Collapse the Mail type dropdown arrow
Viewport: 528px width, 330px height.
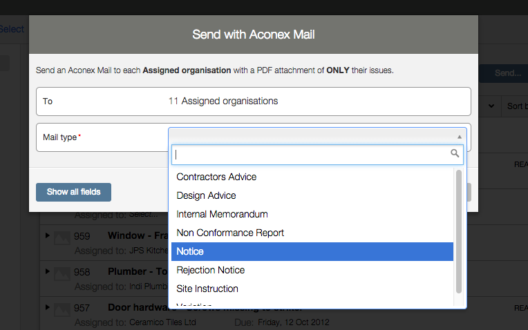(x=460, y=137)
